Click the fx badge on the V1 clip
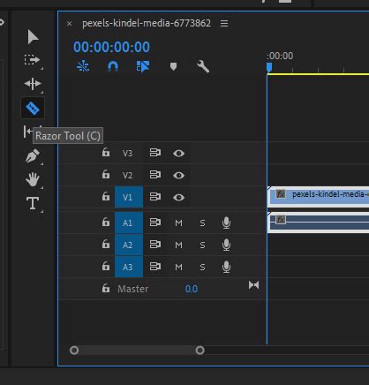Screen dimensions: 369x385 tap(281, 194)
